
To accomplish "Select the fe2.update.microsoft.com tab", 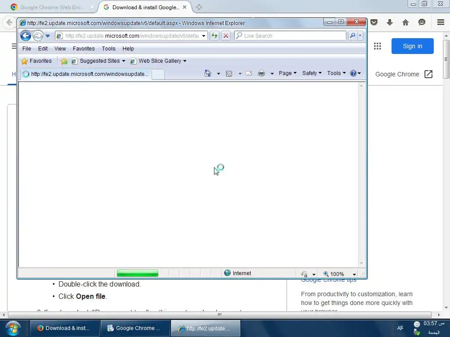I will 86,74.
